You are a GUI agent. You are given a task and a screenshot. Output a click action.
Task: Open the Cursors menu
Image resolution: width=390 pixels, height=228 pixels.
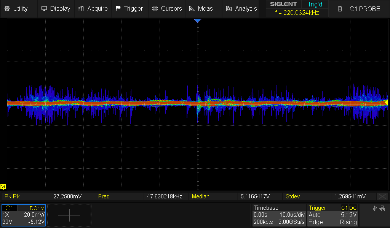(167, 8)
